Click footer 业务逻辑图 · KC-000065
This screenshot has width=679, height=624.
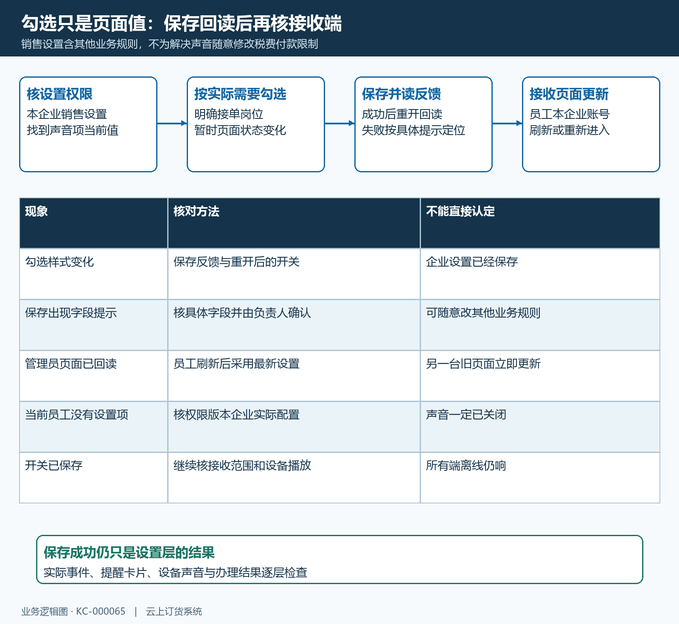tap(73, 611)
